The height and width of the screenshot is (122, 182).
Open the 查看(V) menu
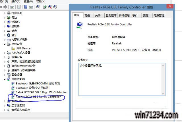click(x=28, y=1)
